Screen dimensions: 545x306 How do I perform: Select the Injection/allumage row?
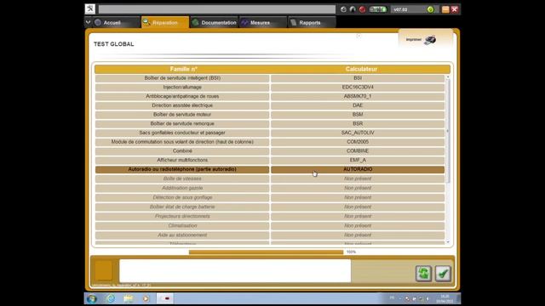point(182,87)
